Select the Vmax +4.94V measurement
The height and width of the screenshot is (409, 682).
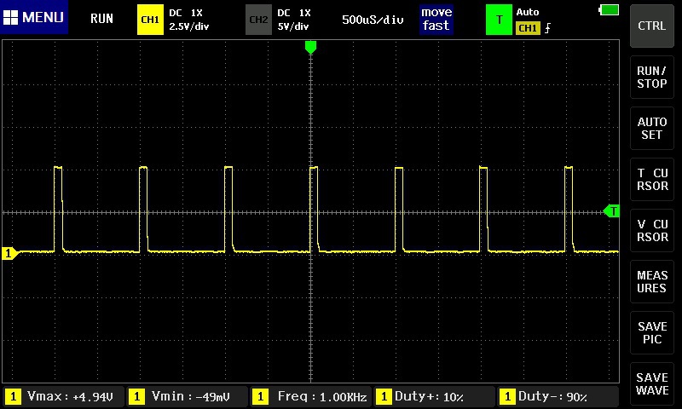pos(64,396)
